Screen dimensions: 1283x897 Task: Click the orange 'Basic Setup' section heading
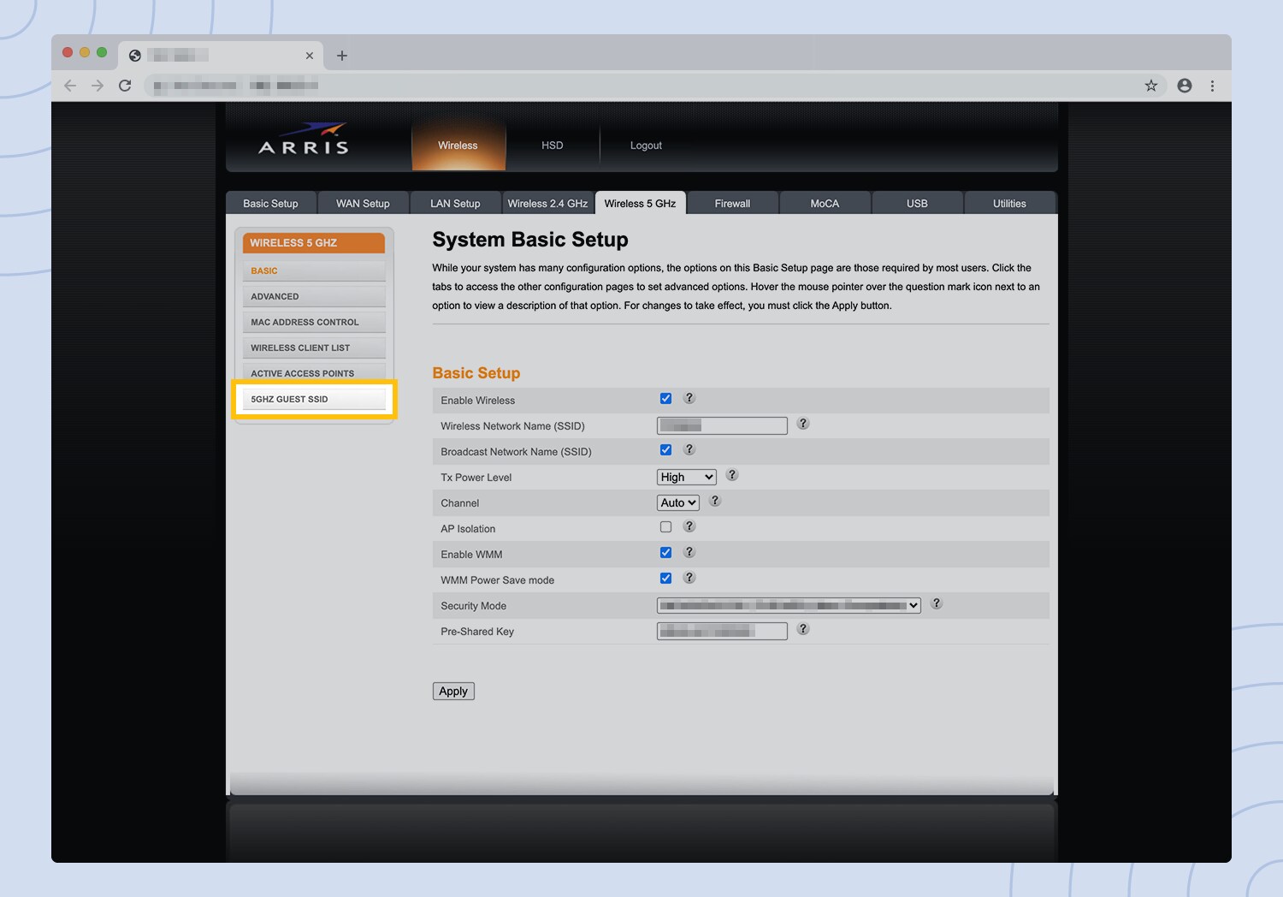coord(476,373)
